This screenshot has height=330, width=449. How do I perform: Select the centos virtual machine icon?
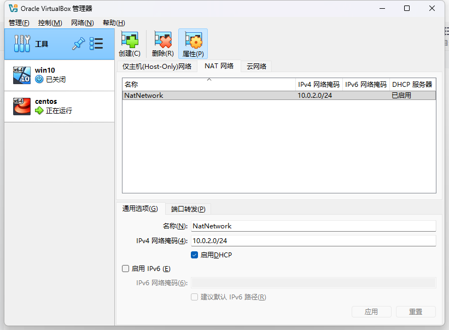click(x=22, y=107)
